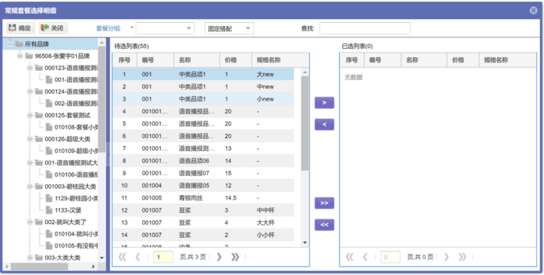The image size is (544, 275).
Task: Move all items right with >> button
Action: (324, 203)
